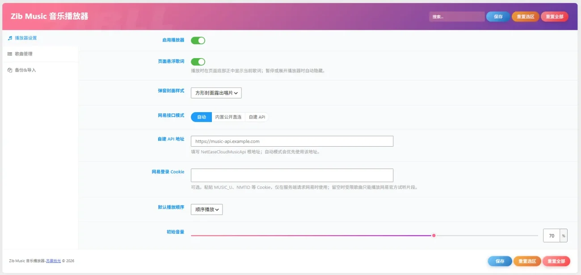
Task: Switch to the 备份&导入 tab
Action: coord(39,70)
